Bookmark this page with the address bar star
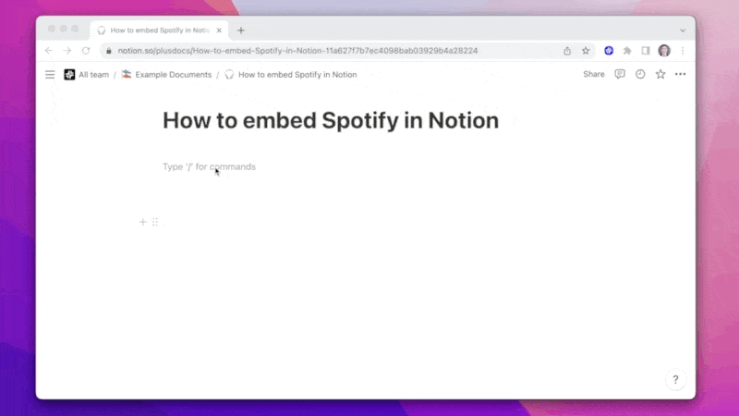Screen dimensions: 739x416 click(586, 51)
